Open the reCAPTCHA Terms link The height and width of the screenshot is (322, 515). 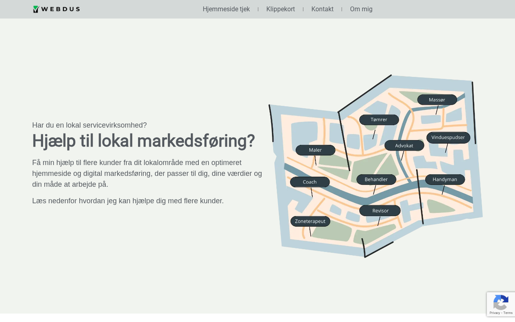[508, 313]
